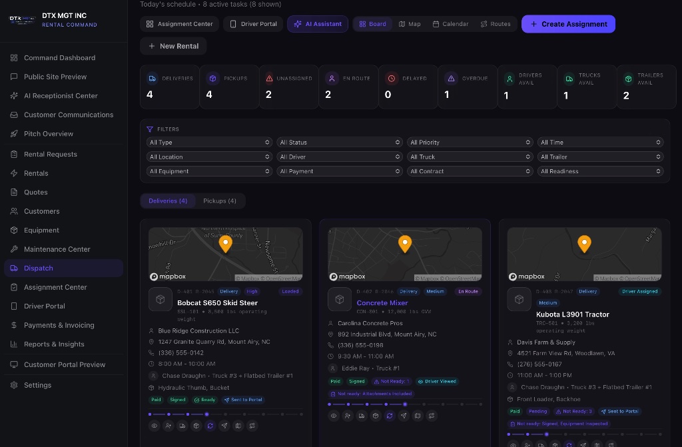The width and height of the screenshot is (682, 447).
Task: Switch to Calendar view
Action: (451, 24)
